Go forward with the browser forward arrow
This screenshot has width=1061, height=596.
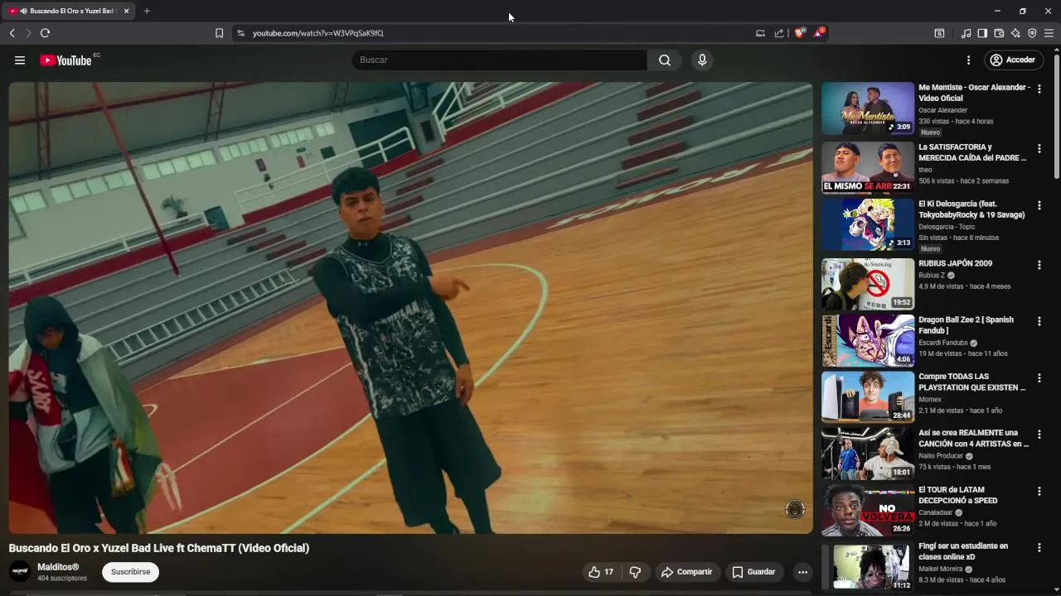[28, 33]
